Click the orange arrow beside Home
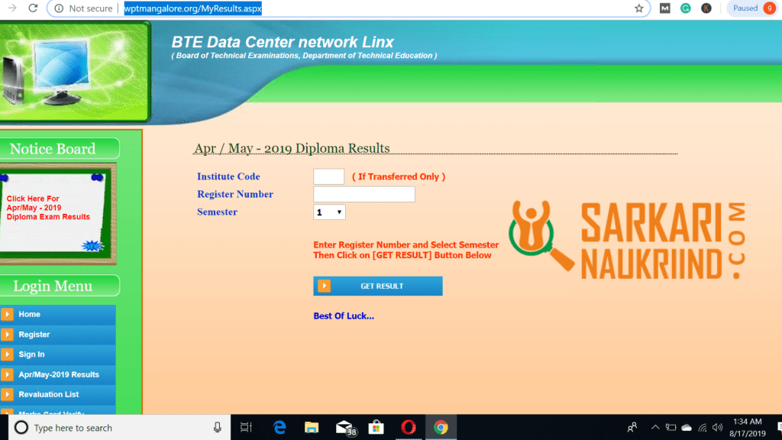Image resolution: width=782 pixels, height=440 pixels. coord(7,314)
